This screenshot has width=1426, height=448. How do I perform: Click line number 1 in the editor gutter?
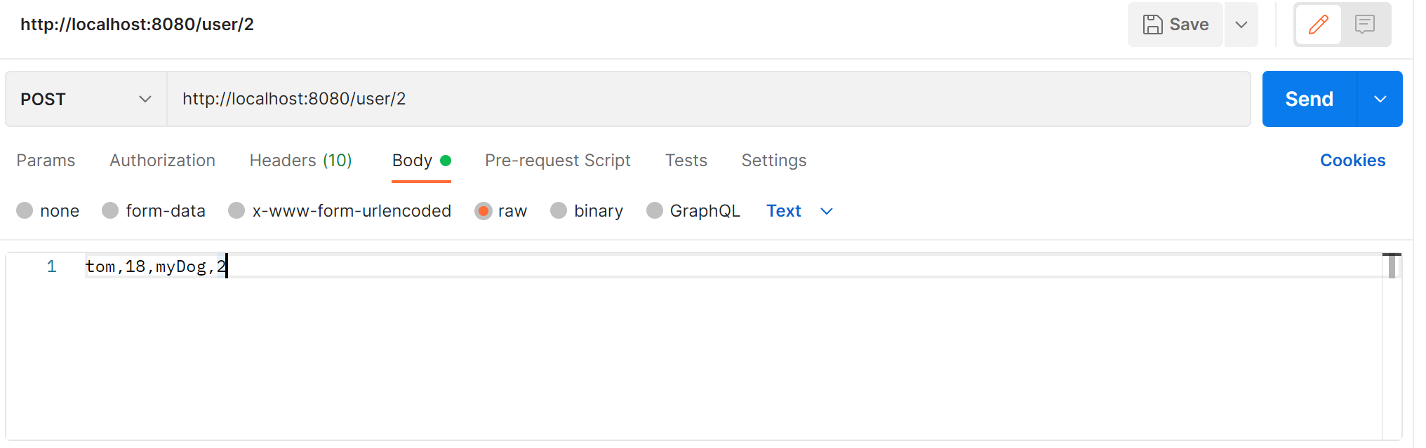click(x=51, y=266)
